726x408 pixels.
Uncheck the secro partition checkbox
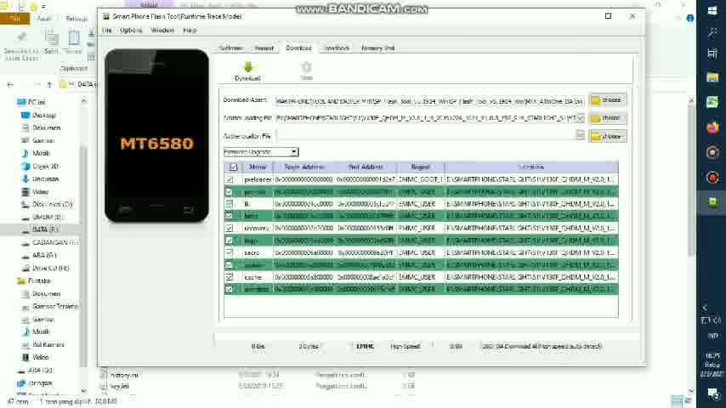(x=230, y=252)
